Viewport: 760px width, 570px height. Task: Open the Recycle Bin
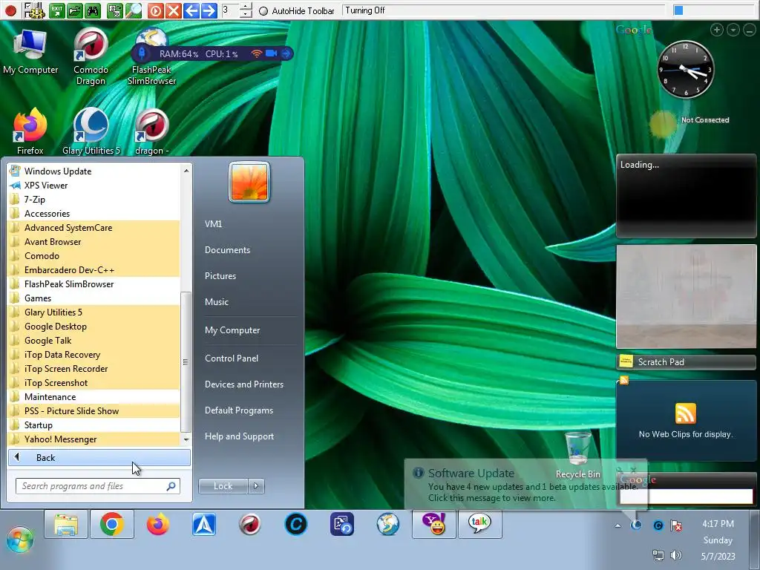577,456
